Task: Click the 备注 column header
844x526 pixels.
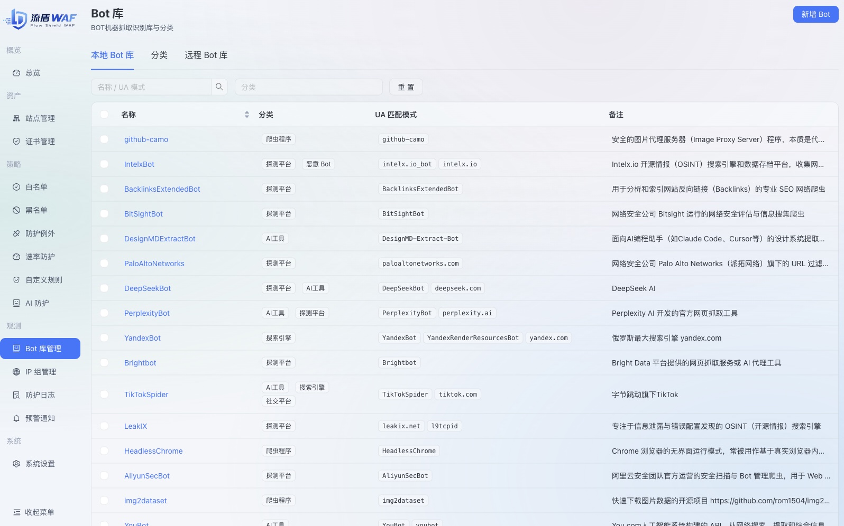Action: click(616, 115)
